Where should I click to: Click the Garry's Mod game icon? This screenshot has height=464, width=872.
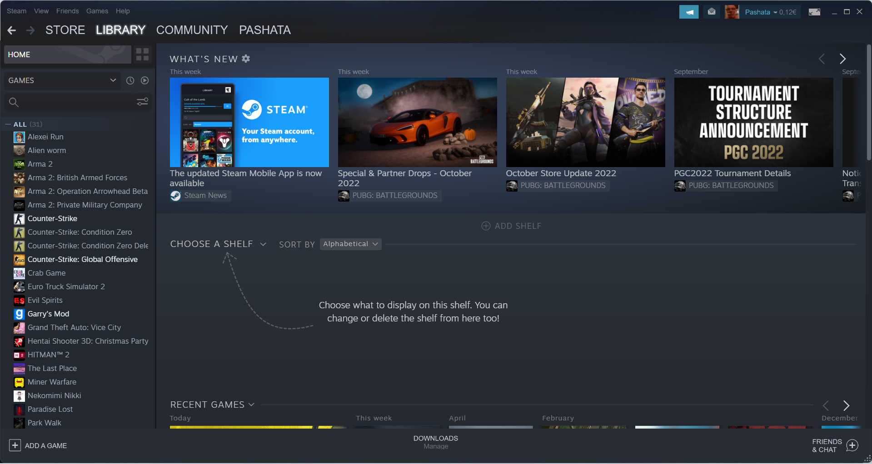[x=19, y=314]
